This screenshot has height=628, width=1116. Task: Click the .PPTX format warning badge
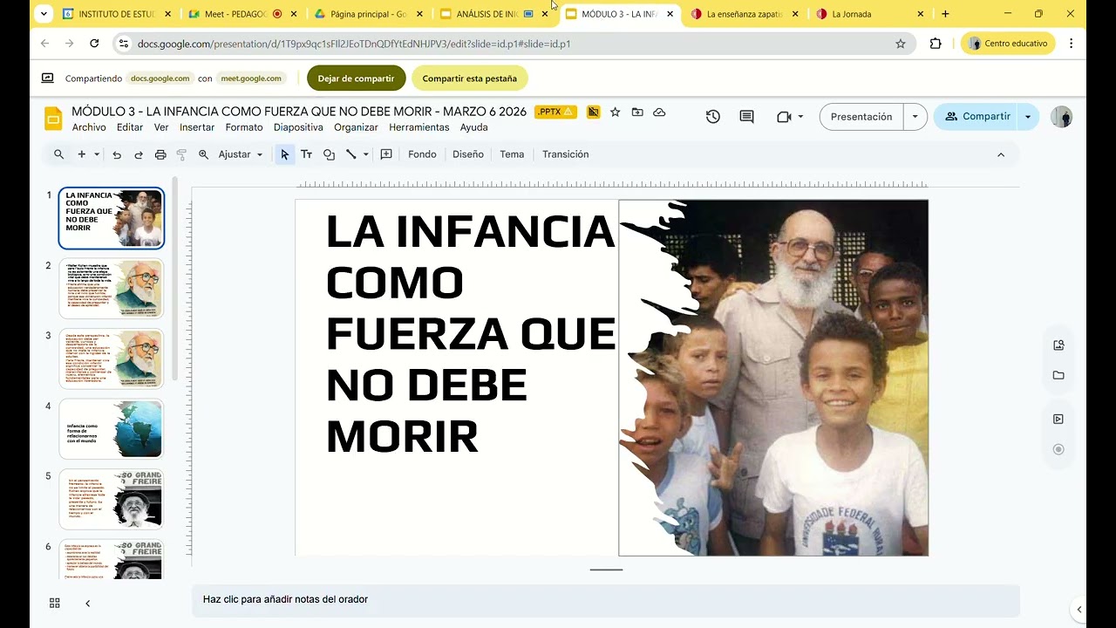[555, 112]
